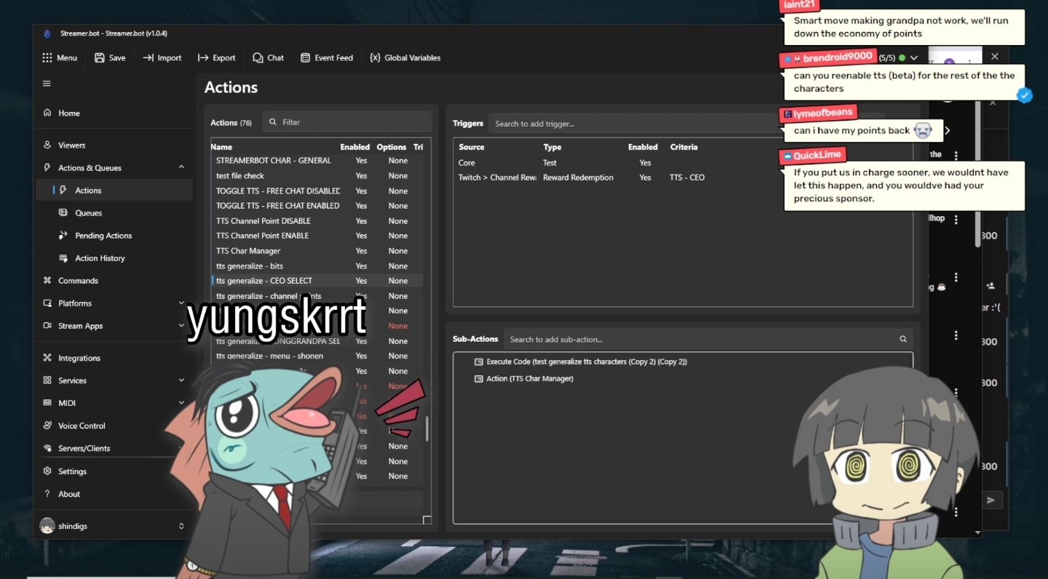The image size is (1048, 579).
Task: Click the chat send arrow button
Action: tap(991, 500)
